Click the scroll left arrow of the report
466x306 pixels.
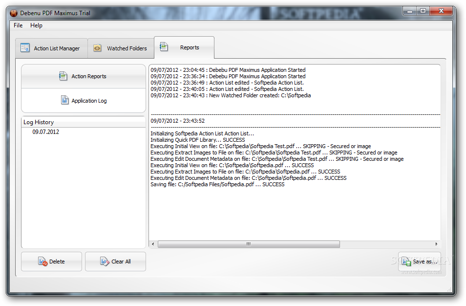click(153, 244)
